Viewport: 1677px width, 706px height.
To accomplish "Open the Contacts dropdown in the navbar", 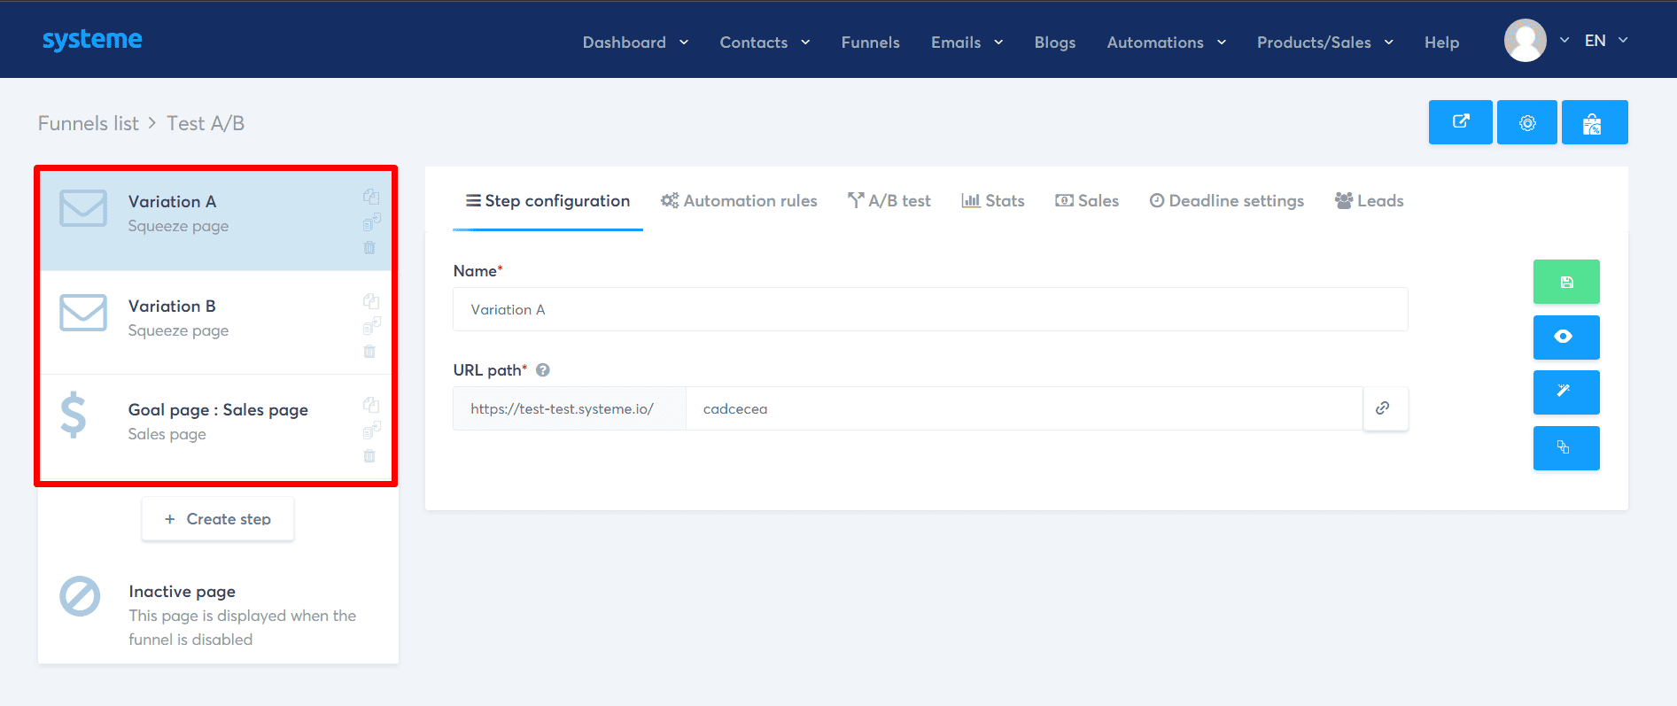I will 764,43.
